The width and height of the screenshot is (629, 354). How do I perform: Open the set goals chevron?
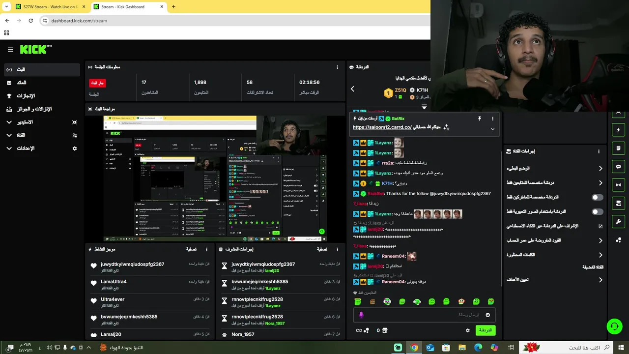click(600, 280)
